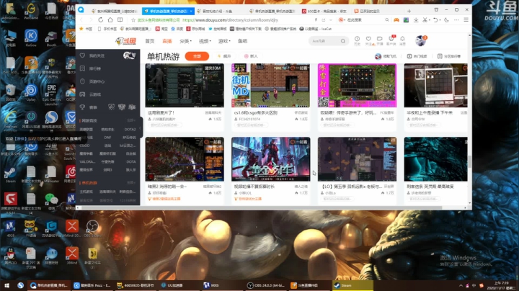Open Douyu watch history clock icon
This screenshot has height=291, width=519.
pos(357,40)
